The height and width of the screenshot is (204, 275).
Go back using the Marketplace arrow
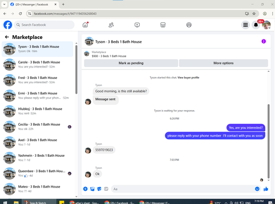pyautogui.click(x=7, y=37)
